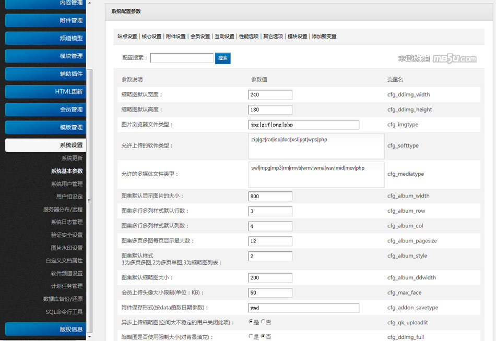Click the 允许上传的软件类型 text area
This screenshot has width=496, height=341.
(316, 146)
